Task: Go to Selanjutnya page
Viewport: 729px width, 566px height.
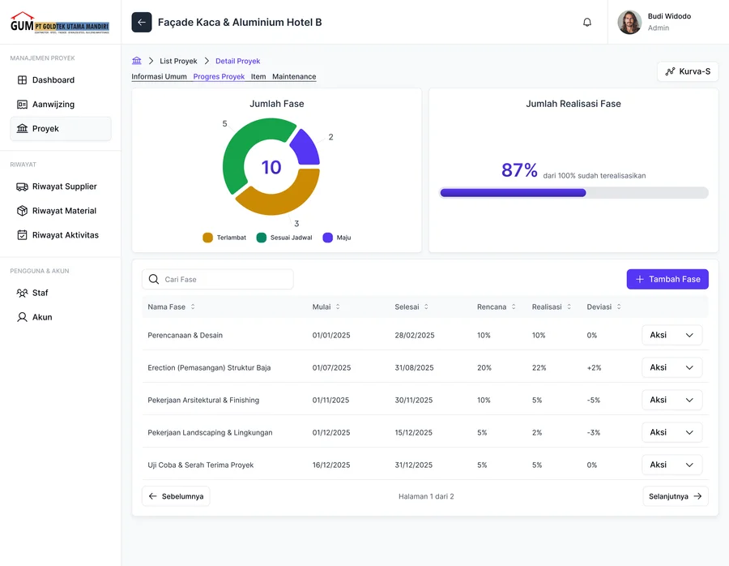Action: 675,496
